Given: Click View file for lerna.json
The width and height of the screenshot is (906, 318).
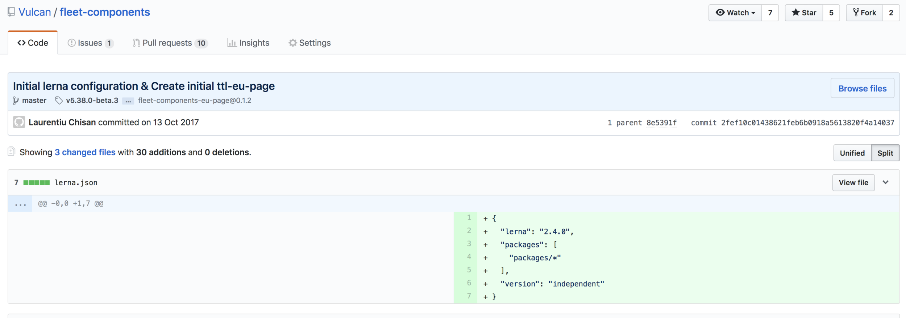Looking at the screenshot, I should point(853,183).
